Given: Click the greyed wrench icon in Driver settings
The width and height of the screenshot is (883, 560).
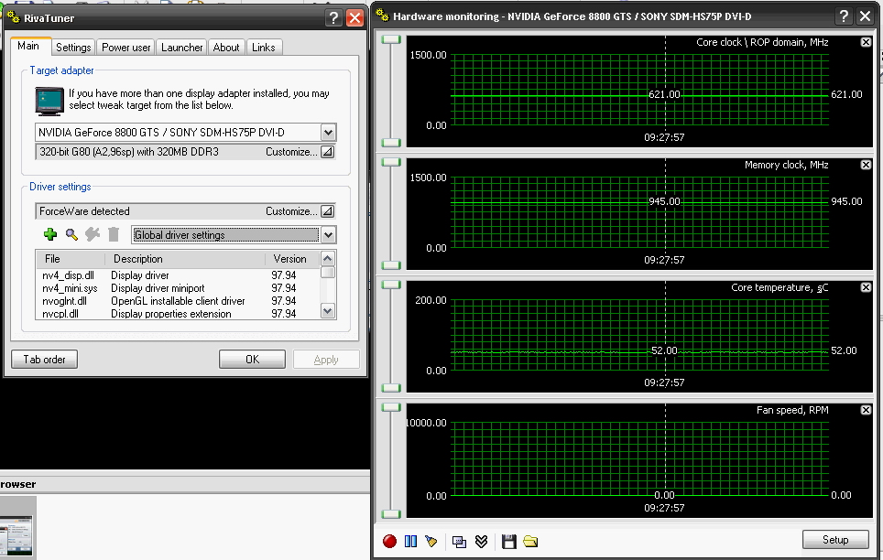Looking at the screenshot, I should 93,234.
